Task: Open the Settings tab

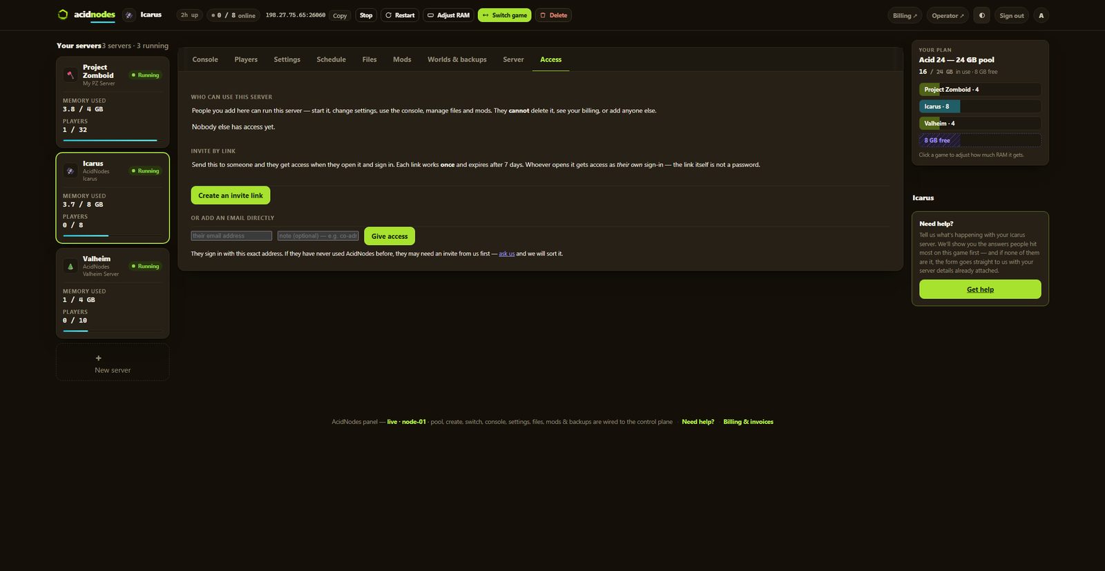Action: click(287, 59)
